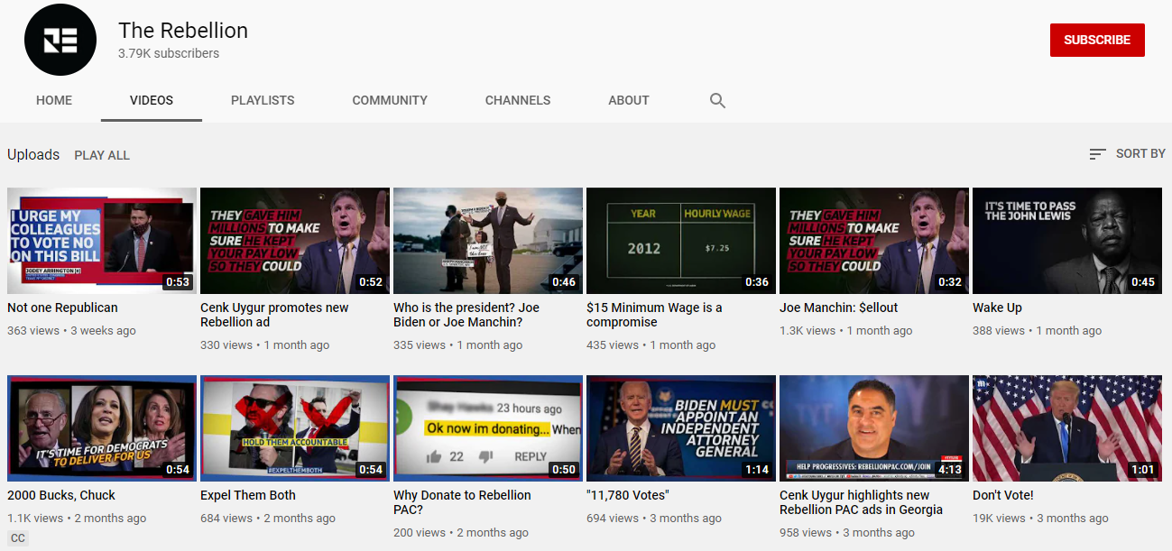Click the 3.79K subscribers count
The image size is (1172, 551).
point(169,53)
